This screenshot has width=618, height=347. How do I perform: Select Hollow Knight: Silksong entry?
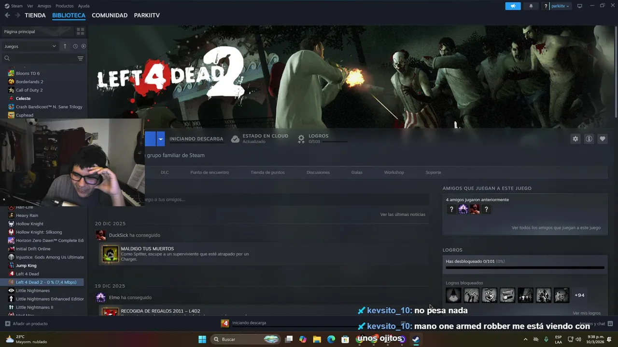tap(39, 232)
